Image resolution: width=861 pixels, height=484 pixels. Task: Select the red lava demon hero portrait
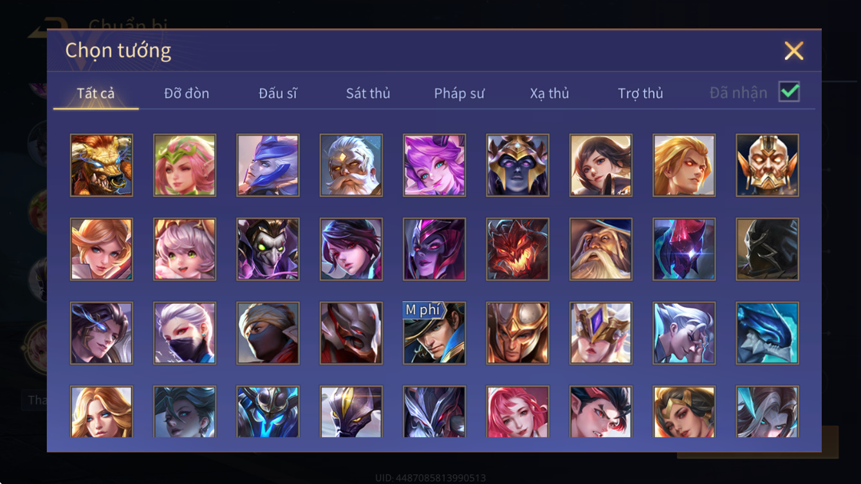click(518, 249)
